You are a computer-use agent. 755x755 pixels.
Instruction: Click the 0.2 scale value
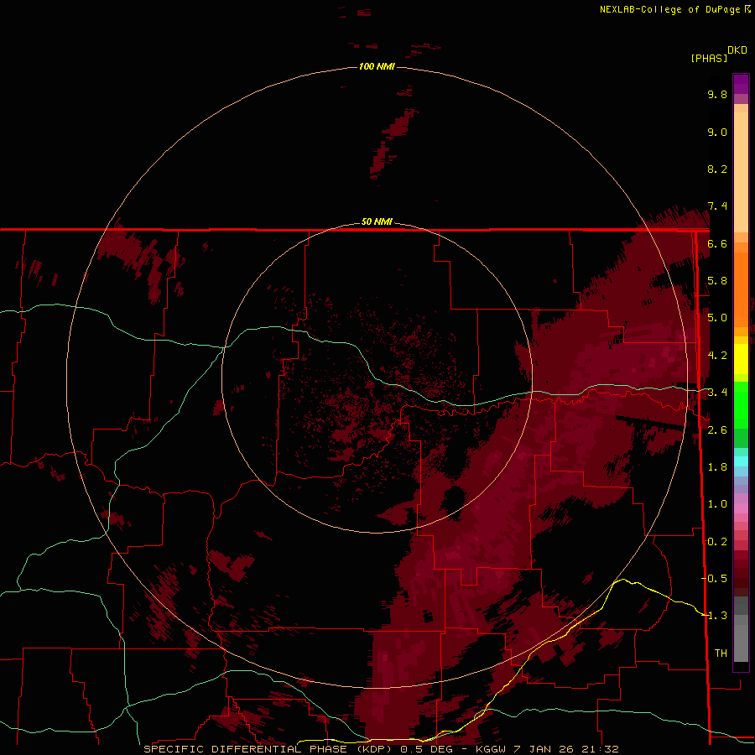[717, 542]
